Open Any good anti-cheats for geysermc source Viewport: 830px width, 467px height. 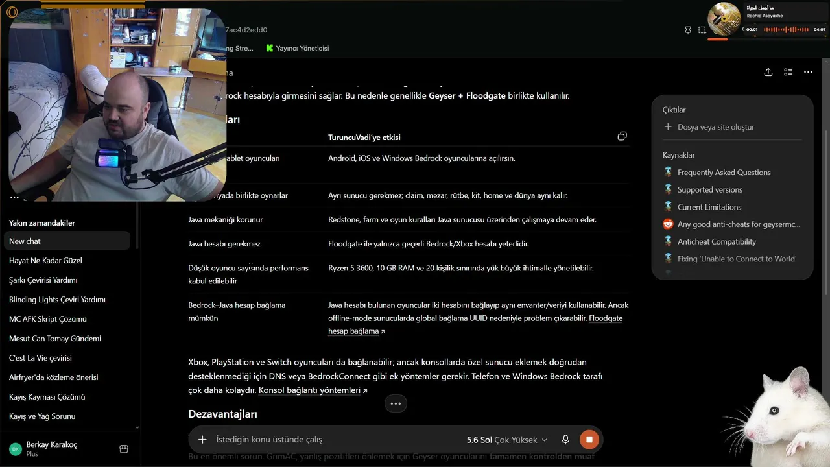click(739, 224)
